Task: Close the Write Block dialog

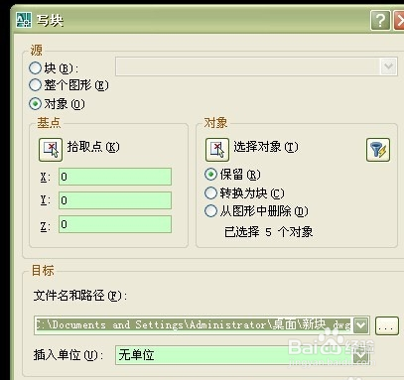Action: tap(399, 21)
